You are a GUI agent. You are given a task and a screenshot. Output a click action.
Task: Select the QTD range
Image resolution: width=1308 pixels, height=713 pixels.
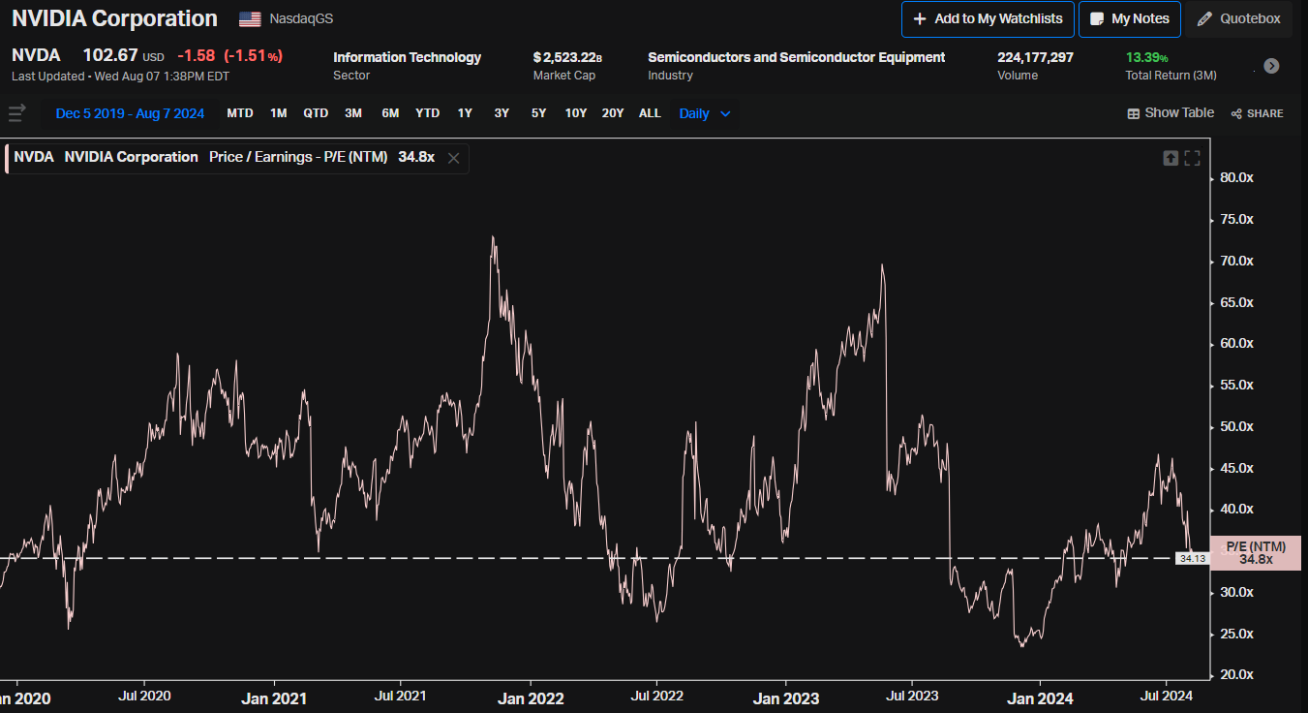click(316, 113)
